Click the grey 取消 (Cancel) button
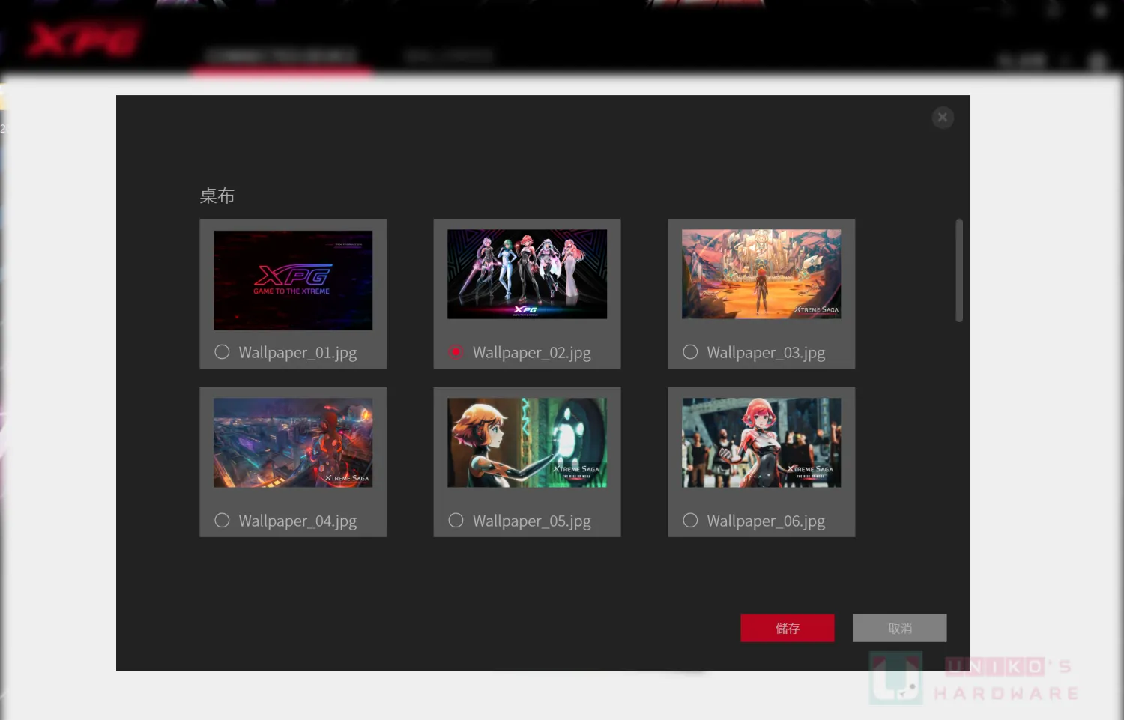 pyautogui.click(x=900, y=628)
